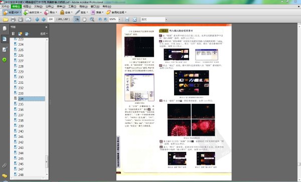Click the Print icon in toolbar
This screenshot has width=301, height=182.
[x=13, y=20]
